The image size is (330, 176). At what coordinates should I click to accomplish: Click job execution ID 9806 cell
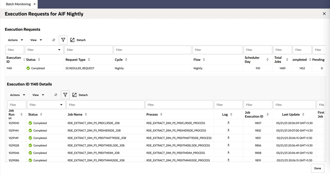click(x=258, y=145)
